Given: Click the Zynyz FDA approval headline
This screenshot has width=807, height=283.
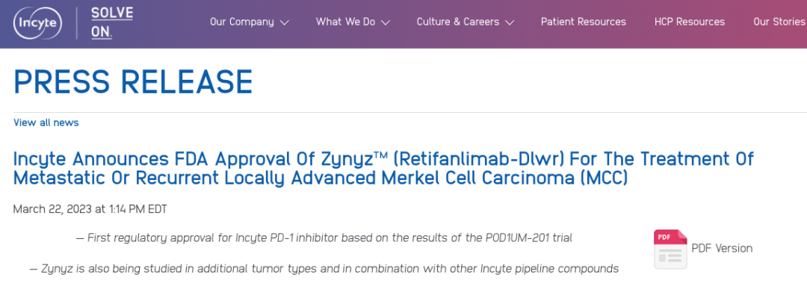Looking at the screenshot, I should pos(383,168).
